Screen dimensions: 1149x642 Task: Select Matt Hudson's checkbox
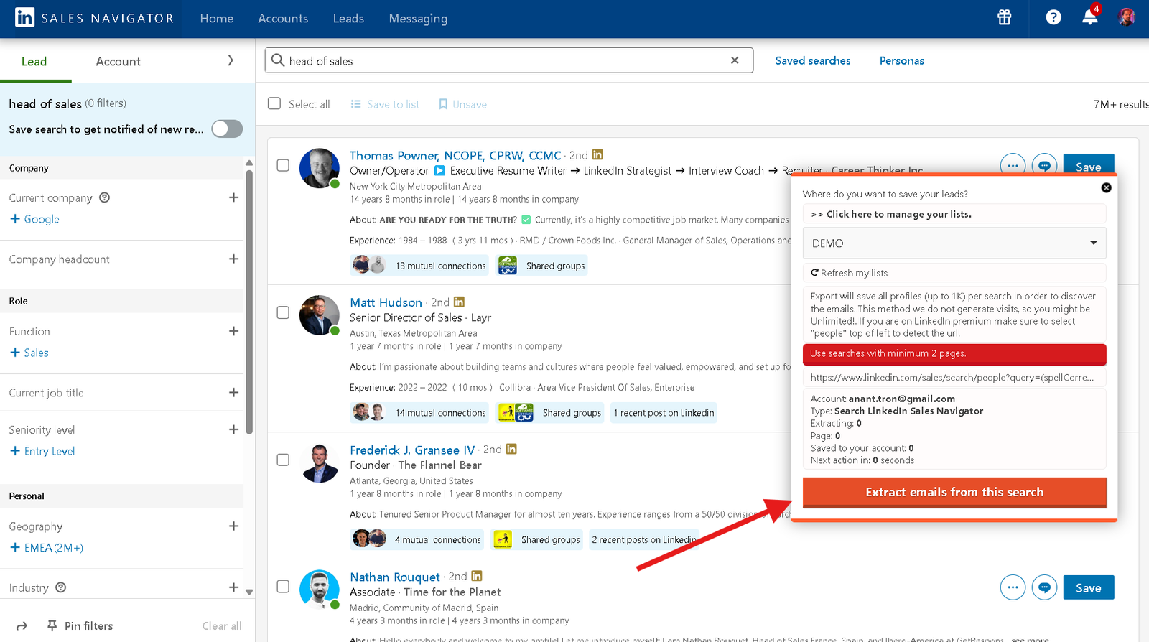283,312
